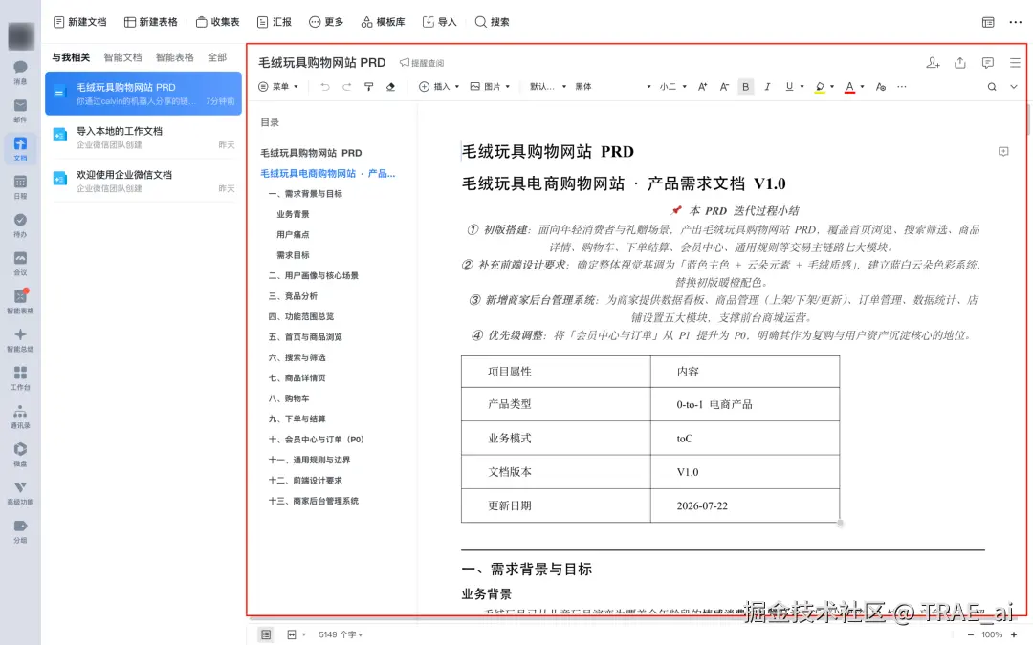
Task: Toggle italic formatting
Action: 767,87
